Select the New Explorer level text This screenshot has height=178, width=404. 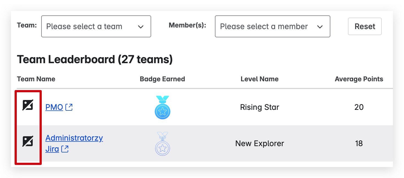[259, 143]
